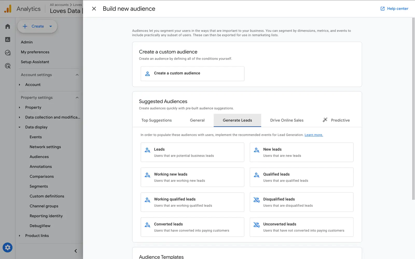415x259 pixels.
Task: Click the magic wand icon beside Predictive
Action: click(x=325, y=120)
